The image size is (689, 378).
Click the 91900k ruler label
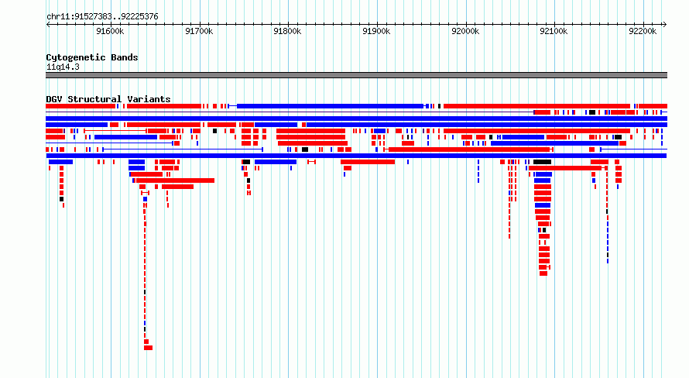coord(376,31)
